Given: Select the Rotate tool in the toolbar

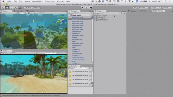Looking at the screenshot, I should (x=11, y=8).
